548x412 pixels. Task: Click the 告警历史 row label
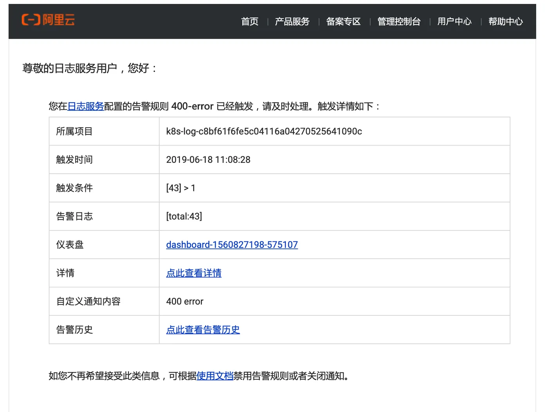[x=74, y=330]
